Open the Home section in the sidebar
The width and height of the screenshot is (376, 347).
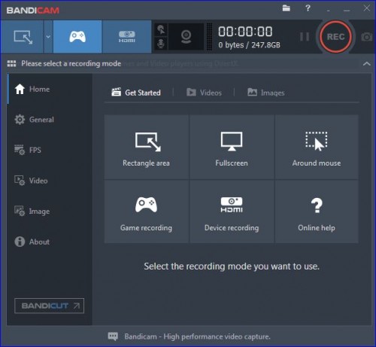[50, 89]
